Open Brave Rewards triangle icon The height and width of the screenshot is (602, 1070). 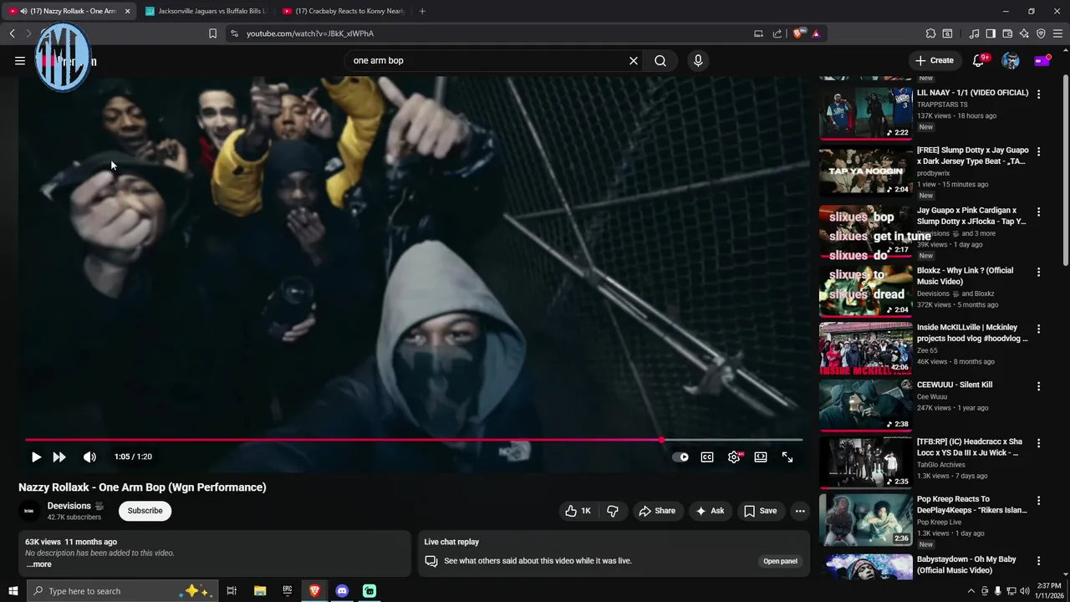coord(816,33)
